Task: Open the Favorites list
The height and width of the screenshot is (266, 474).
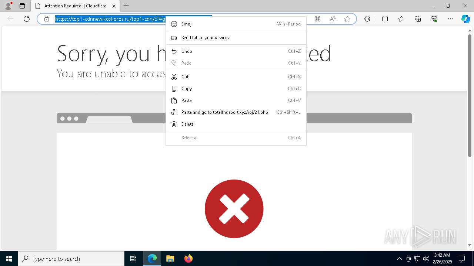Action: tap(401, 19)
